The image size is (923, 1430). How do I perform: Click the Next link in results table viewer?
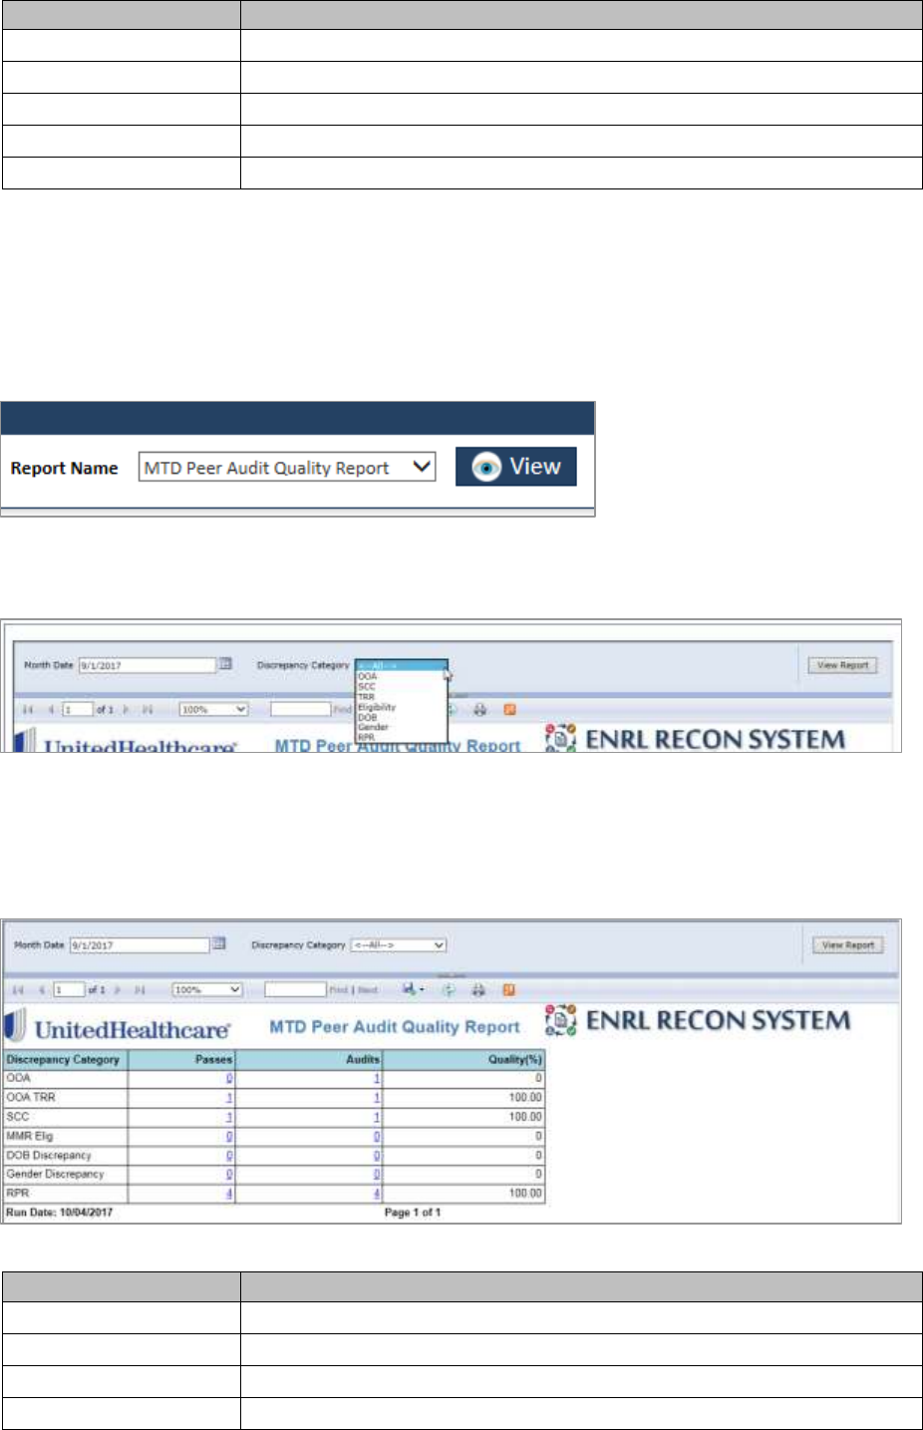coord(368,990)
